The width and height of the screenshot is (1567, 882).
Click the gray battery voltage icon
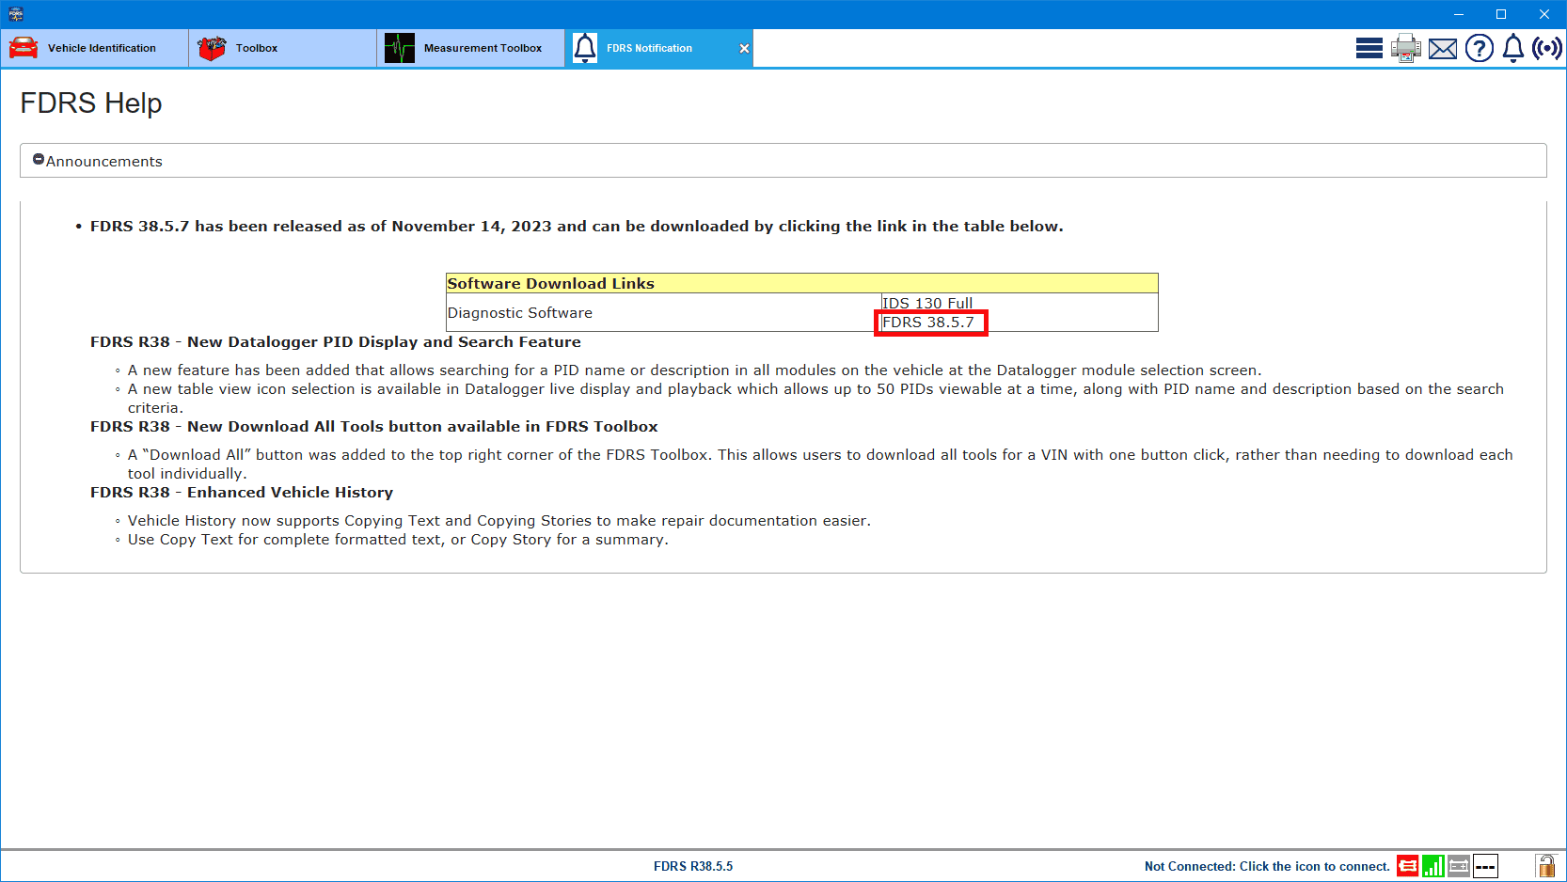1459,866
